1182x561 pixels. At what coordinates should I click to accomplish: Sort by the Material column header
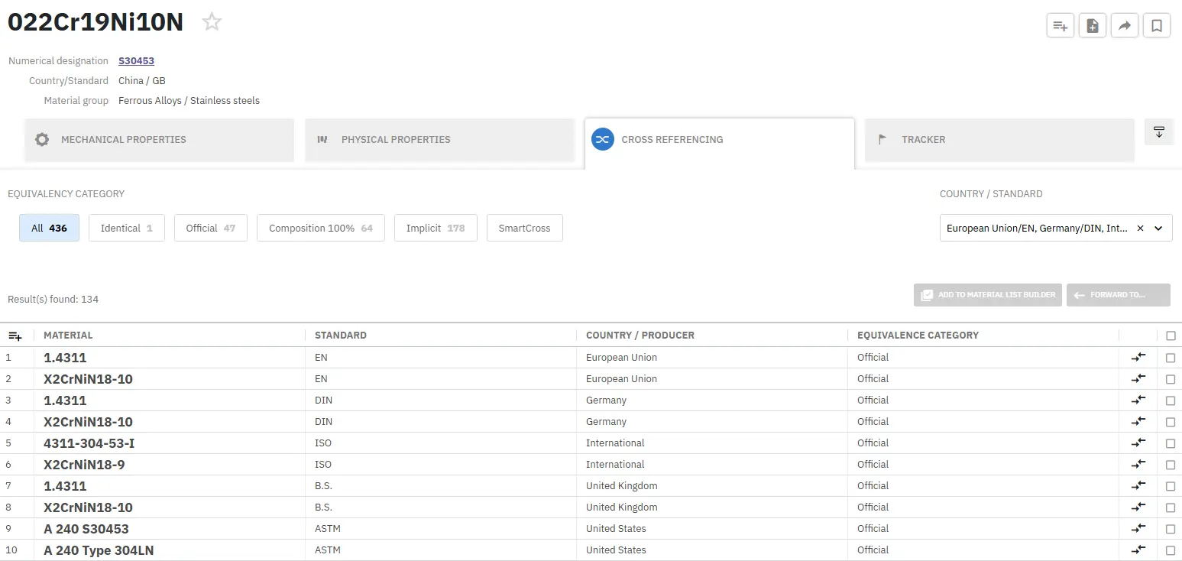coord(68,336)
